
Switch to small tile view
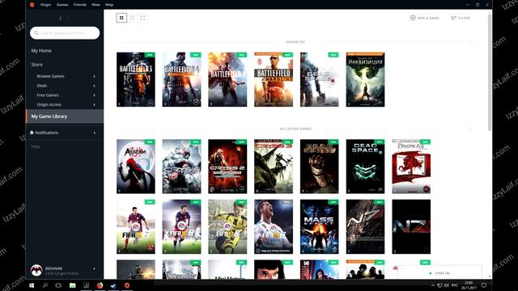tap(142, 18)
